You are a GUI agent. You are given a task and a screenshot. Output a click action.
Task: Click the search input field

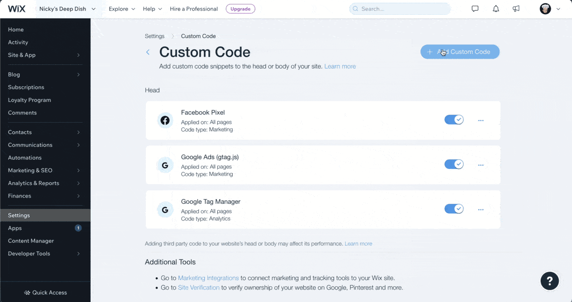point(399,9)
